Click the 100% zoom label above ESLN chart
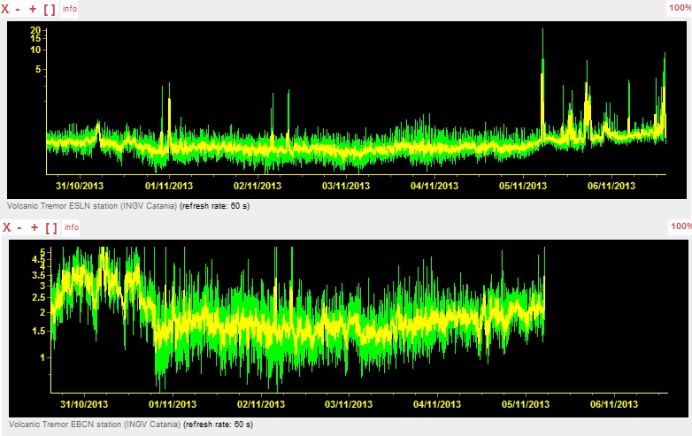Viewport: 692px width, 436px height. 680,7
